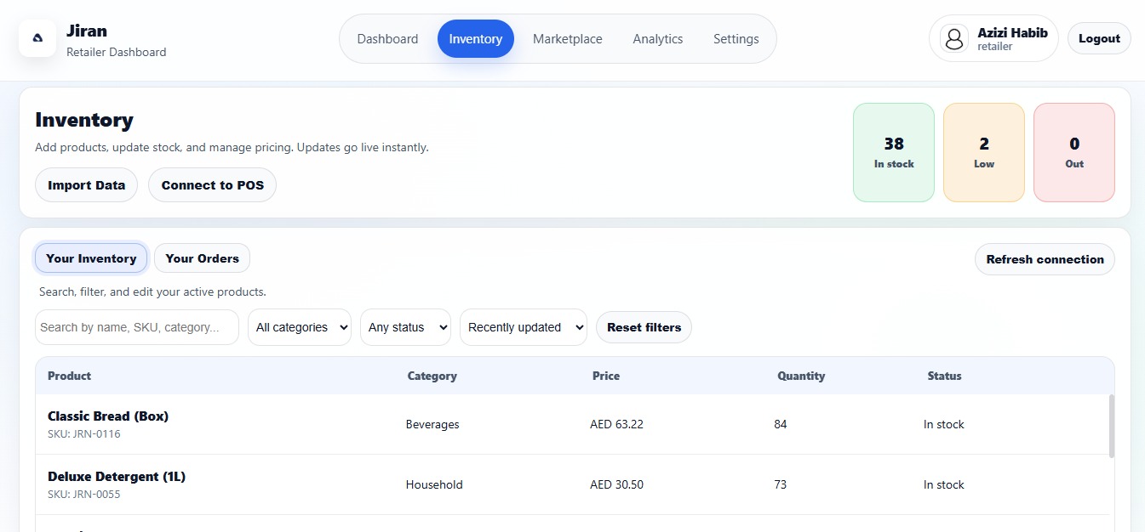This screenshot has height=532, width=1145.
Task: Toggle to Your Orders view
Action: pyautogui.click(x=202, y=258)
